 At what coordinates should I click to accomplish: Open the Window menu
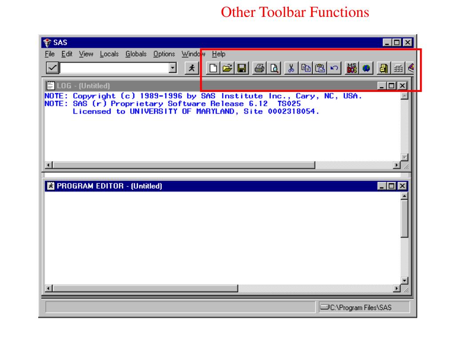pos(193,54)
